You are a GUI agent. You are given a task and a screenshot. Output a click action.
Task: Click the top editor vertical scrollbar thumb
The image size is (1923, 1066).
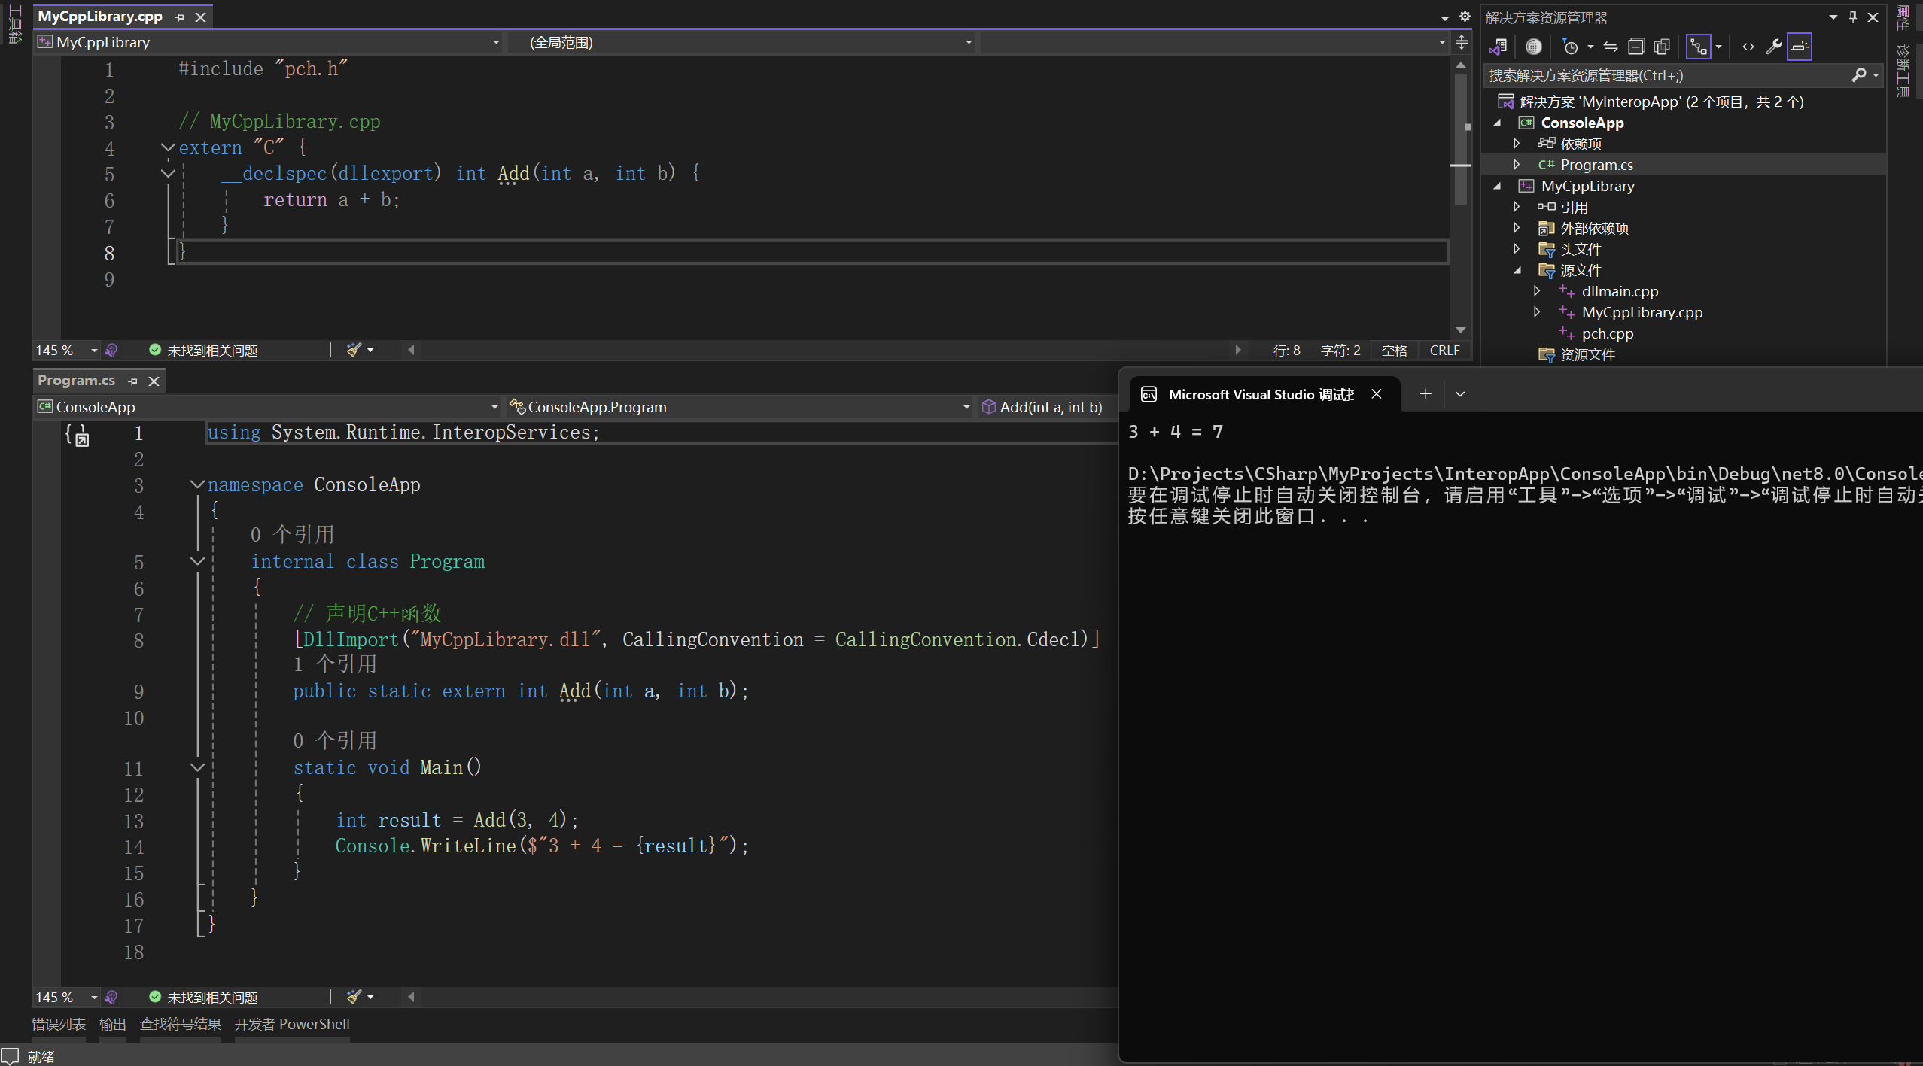(x=1461, y=139)
